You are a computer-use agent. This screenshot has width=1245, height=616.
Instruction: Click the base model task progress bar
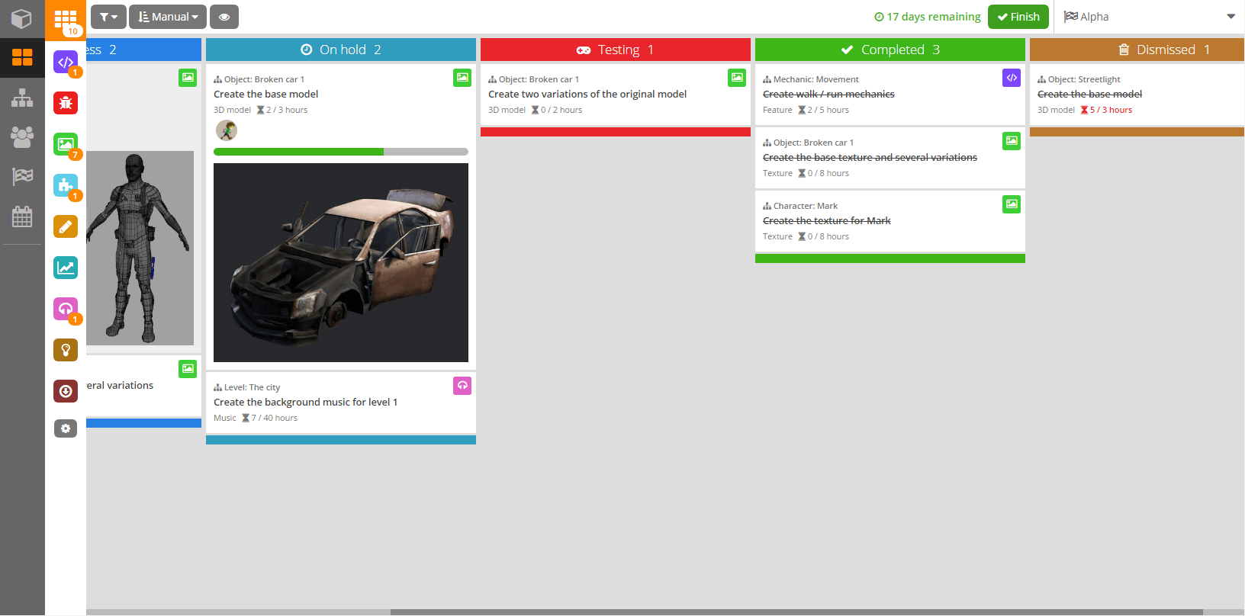click(x=340, y=152)
